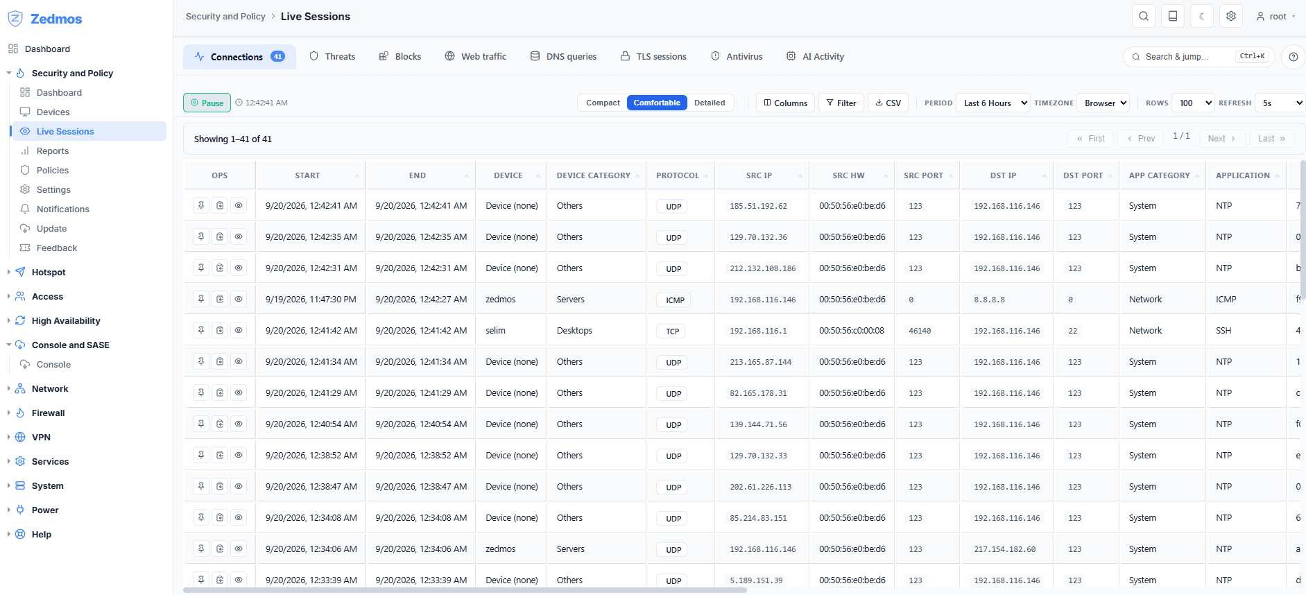
Task: Export sessions with CSV button
Action: pos(888,103)
